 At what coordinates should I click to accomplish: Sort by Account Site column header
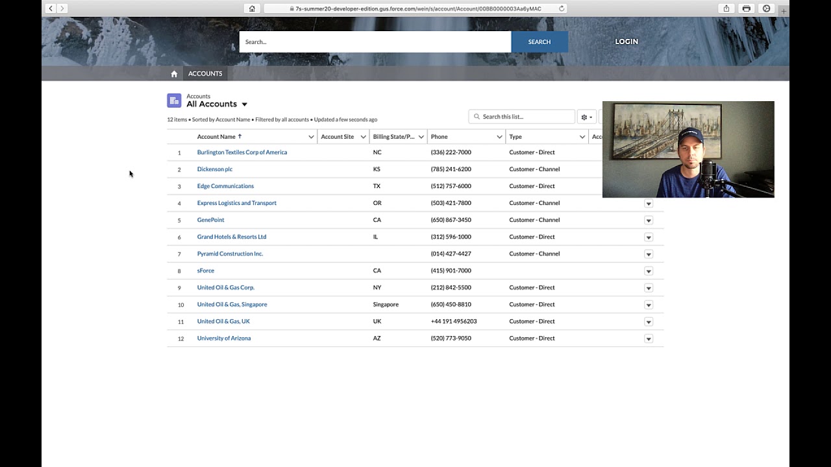pyautogui.click(x=338, y=137)
